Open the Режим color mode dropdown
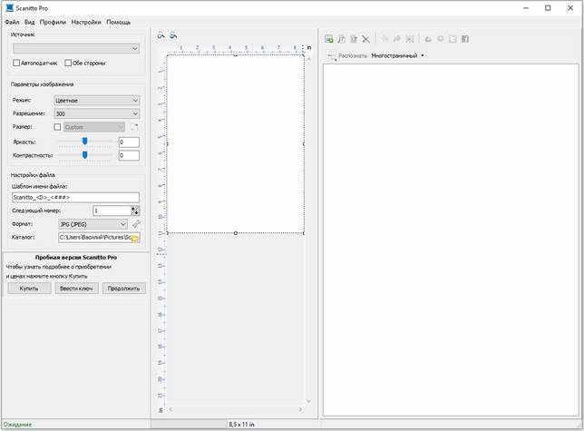584x431 pixels. (x=97, y=100)
